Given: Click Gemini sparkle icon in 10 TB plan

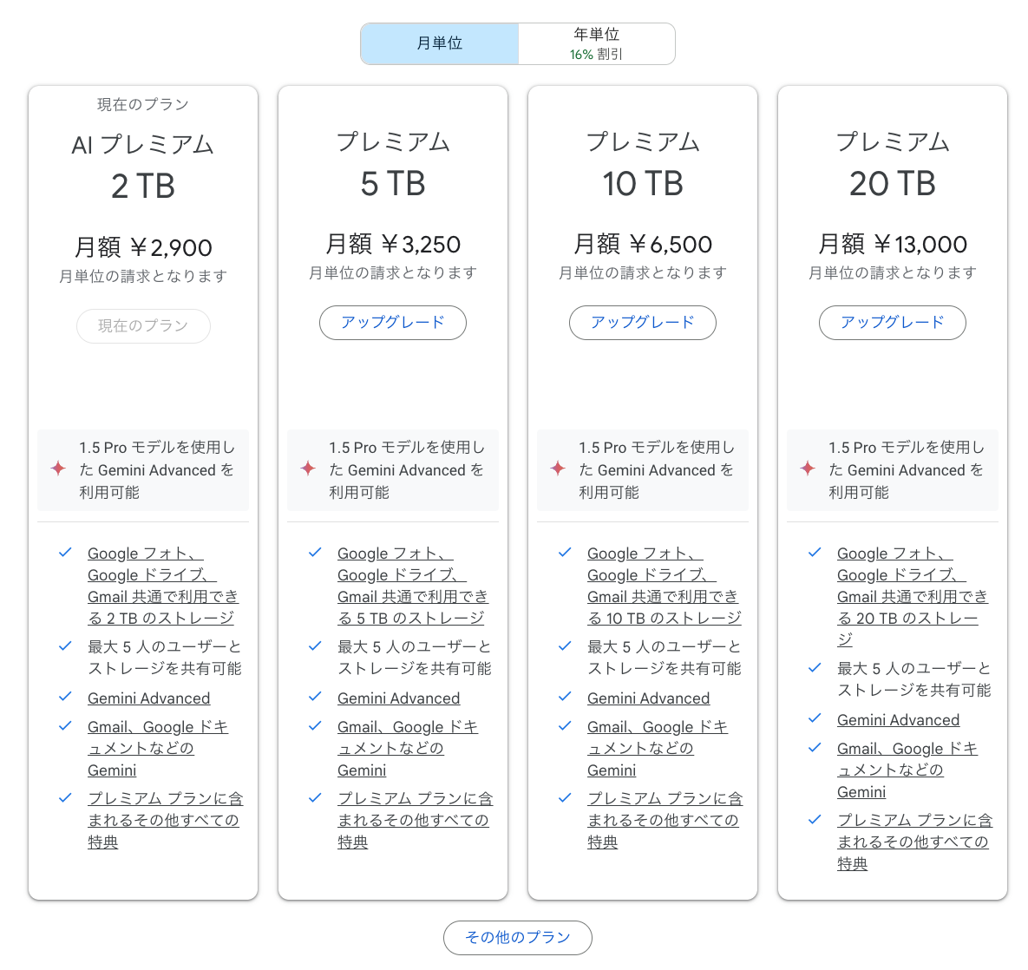Looking at the screenshot, I should point(558,469).
